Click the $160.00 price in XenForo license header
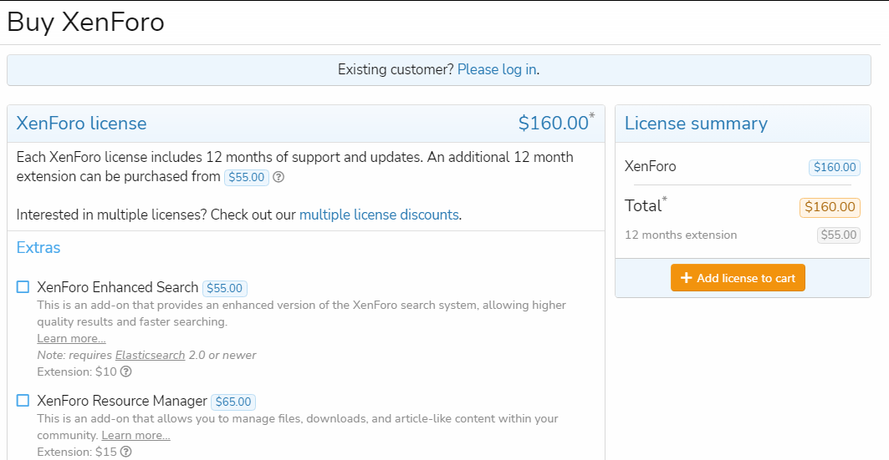The width and height of the screenshot is (889, 460). [554, 124]
